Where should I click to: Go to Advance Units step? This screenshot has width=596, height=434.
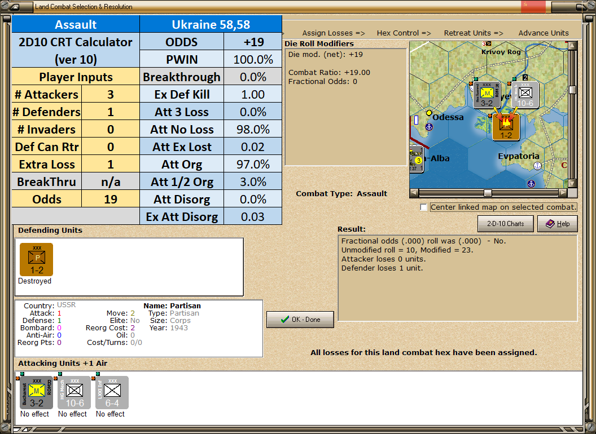point(544,33)
